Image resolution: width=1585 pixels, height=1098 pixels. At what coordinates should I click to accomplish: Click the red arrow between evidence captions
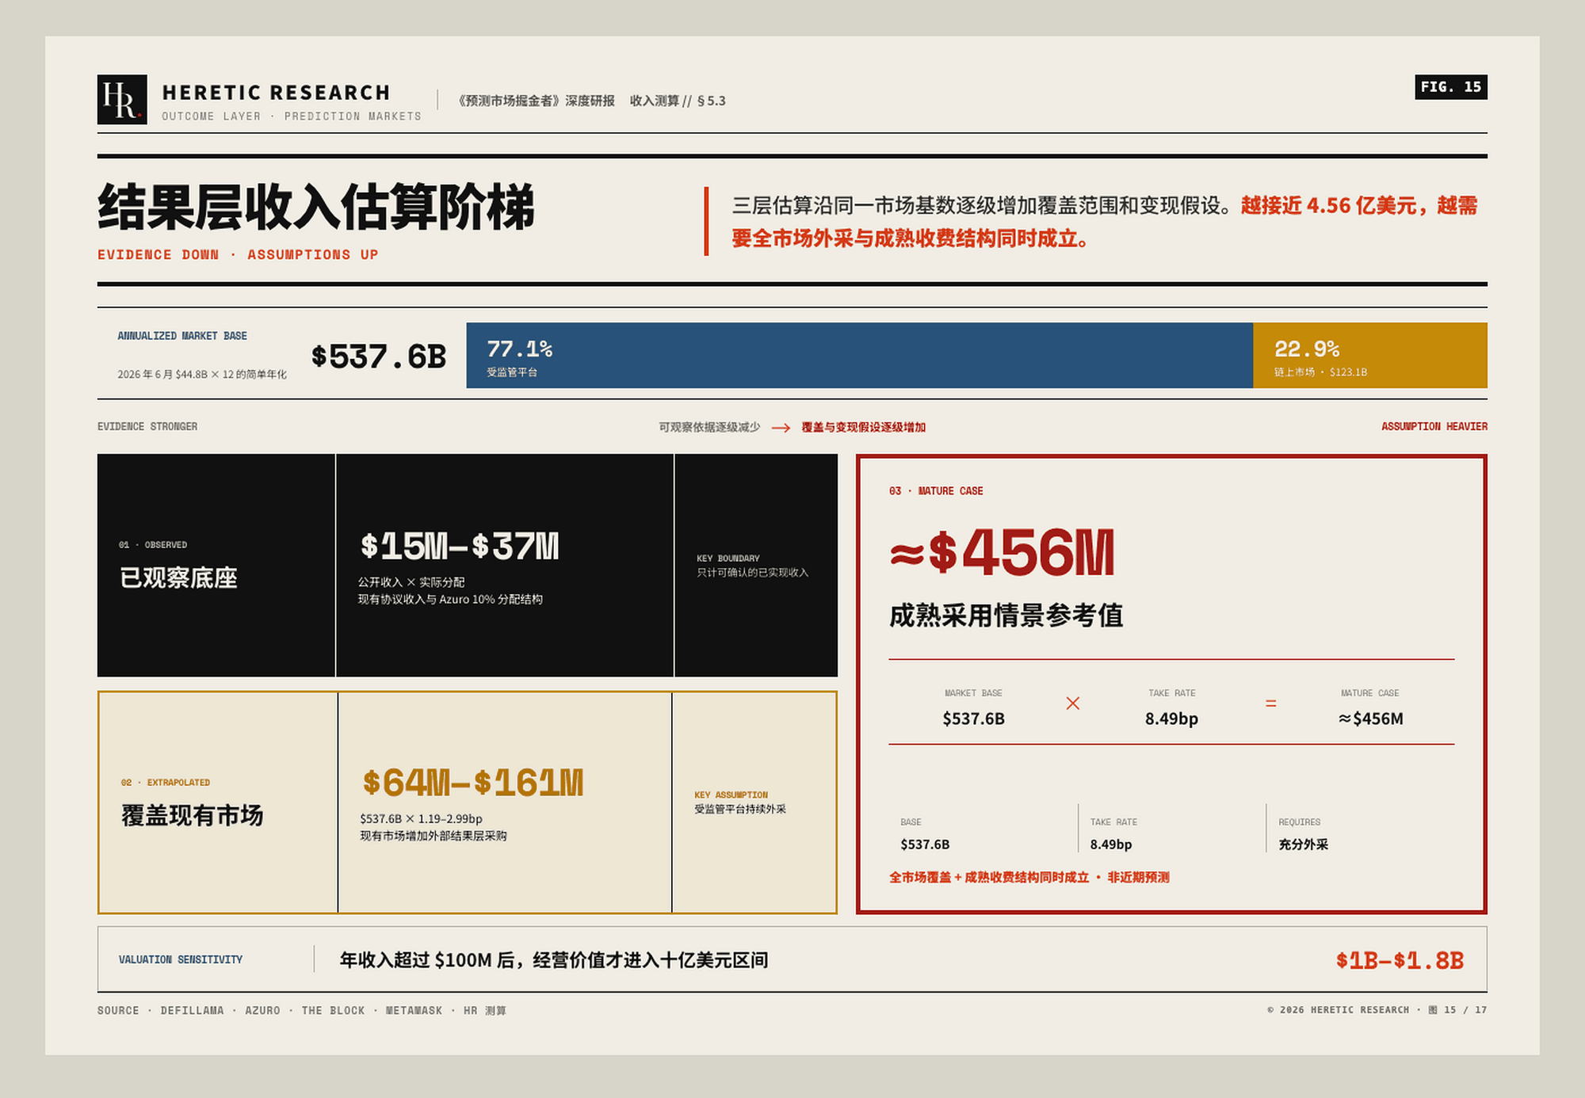coord(781,428)
